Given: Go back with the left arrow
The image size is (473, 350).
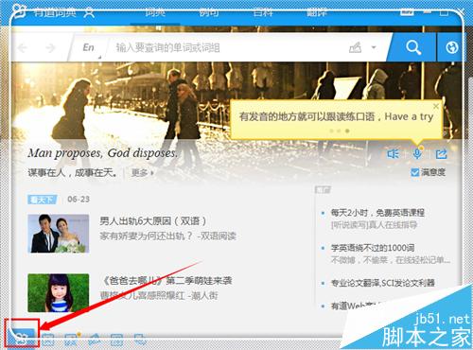Looking at the screenshot, I should coord(23,48).
